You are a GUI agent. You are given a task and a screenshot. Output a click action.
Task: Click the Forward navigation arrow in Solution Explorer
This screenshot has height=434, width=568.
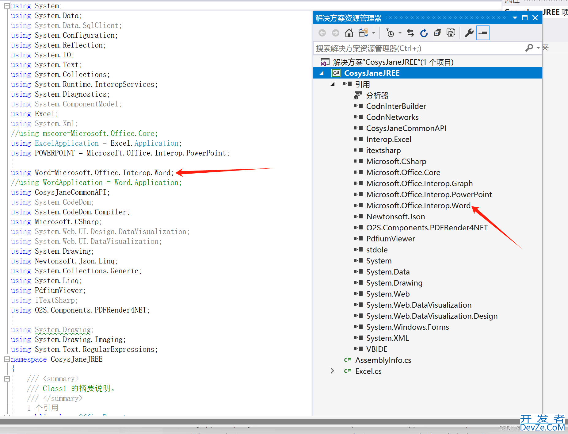point(336,33)
